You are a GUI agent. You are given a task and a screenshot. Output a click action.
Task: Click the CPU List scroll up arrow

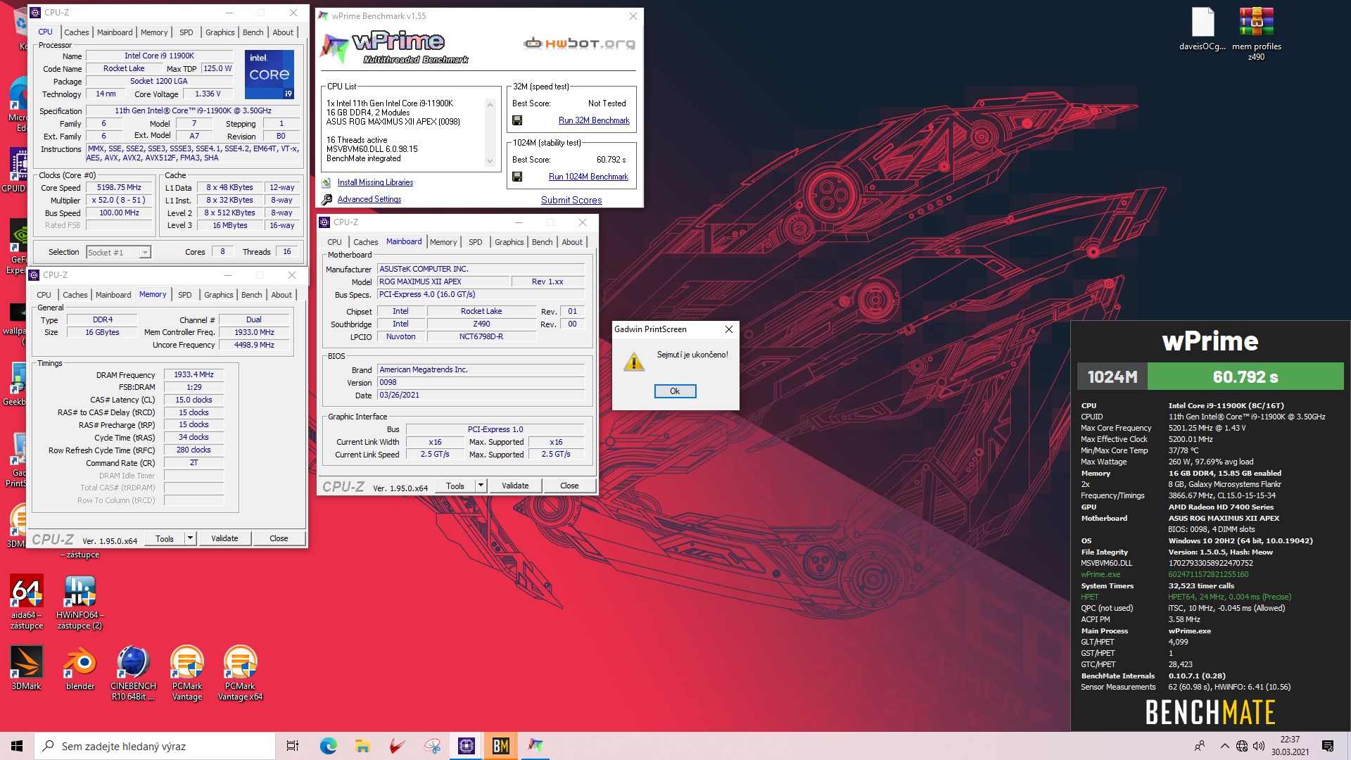coord(490,105)
